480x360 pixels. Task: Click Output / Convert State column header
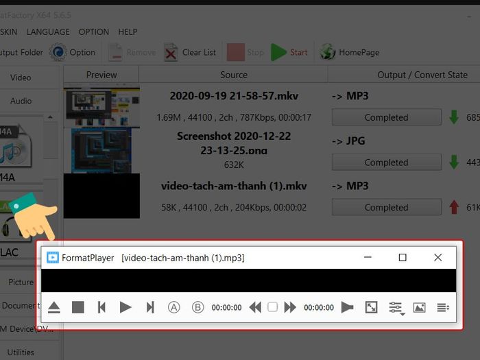[422, 75]
